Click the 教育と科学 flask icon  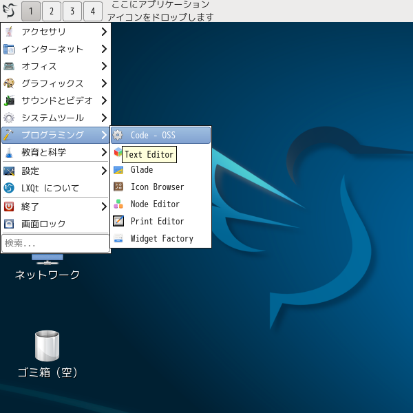click(x=9, y=152)
